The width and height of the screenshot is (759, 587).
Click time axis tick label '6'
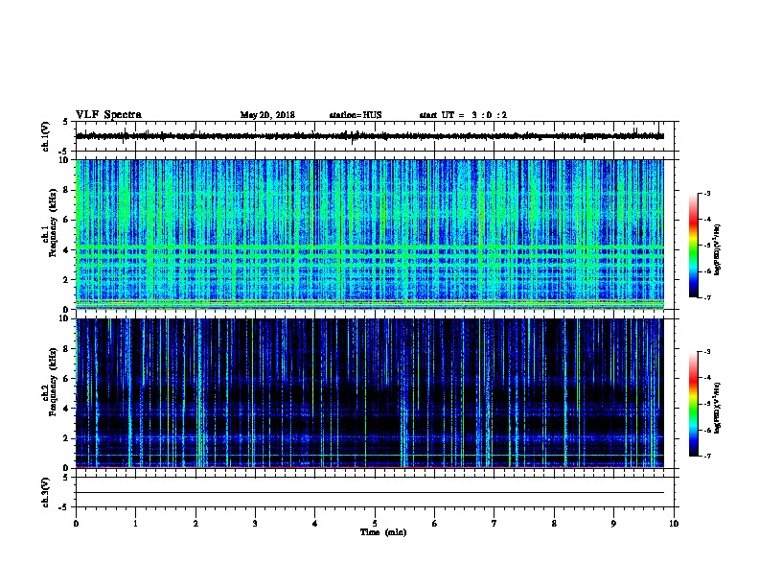click(435, 524)
